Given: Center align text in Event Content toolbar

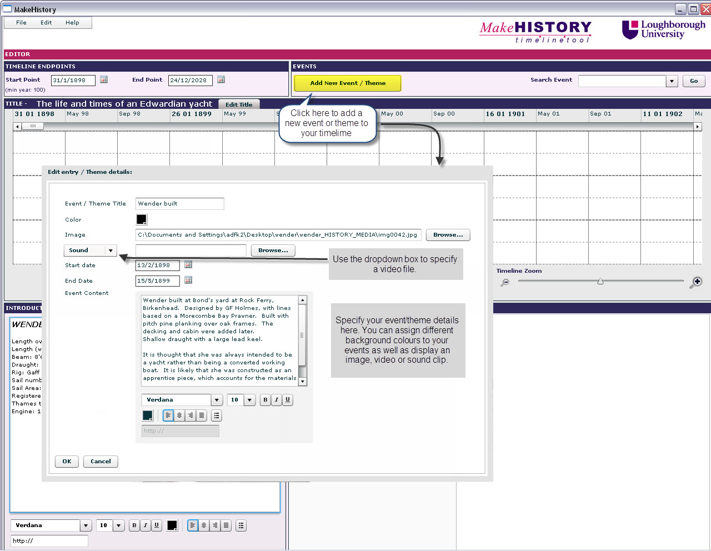Looking at the screenshot, I should coord(179,415).
